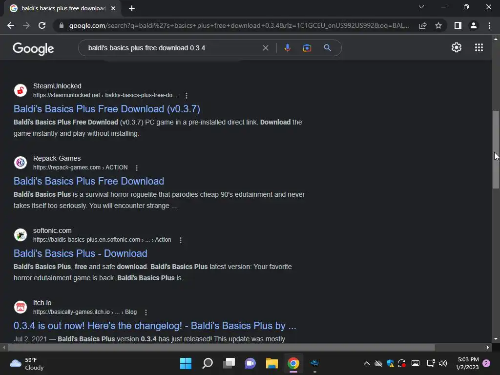Close the baldi's basics plus tab
Screen dimensions: 500x375
(113, 8)
